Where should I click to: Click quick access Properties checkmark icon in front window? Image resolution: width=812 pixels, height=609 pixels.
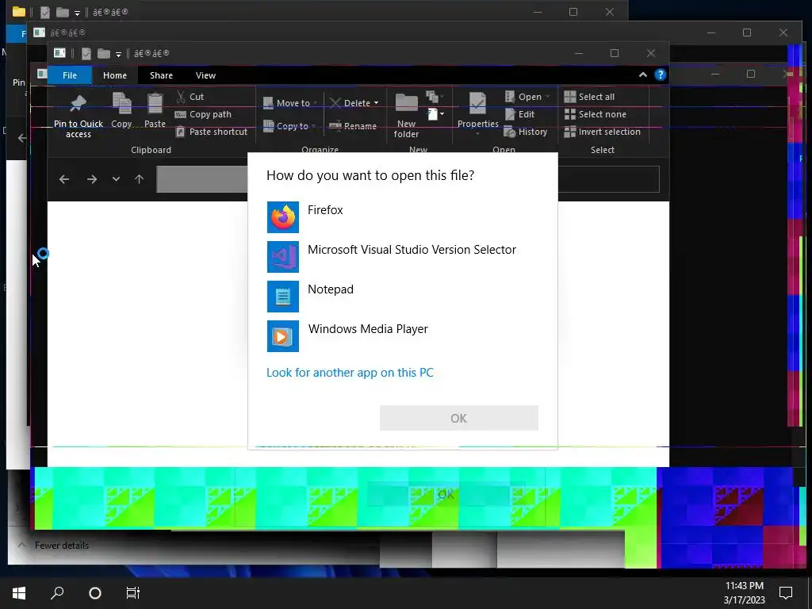click(x=86, y=53)
